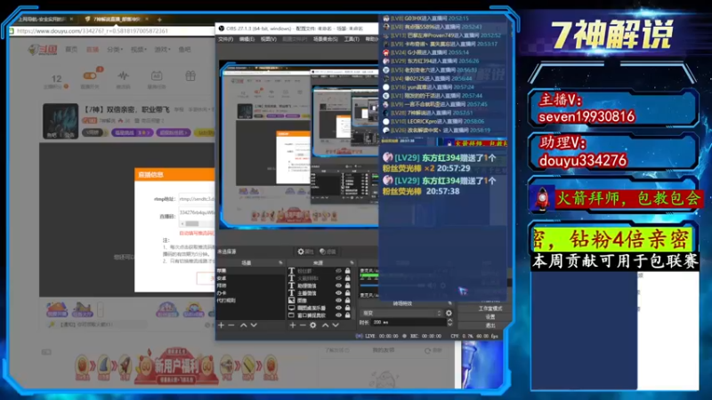Show the first text source with its eye icon
Screen dimensions: 712x400
point(338,271)
